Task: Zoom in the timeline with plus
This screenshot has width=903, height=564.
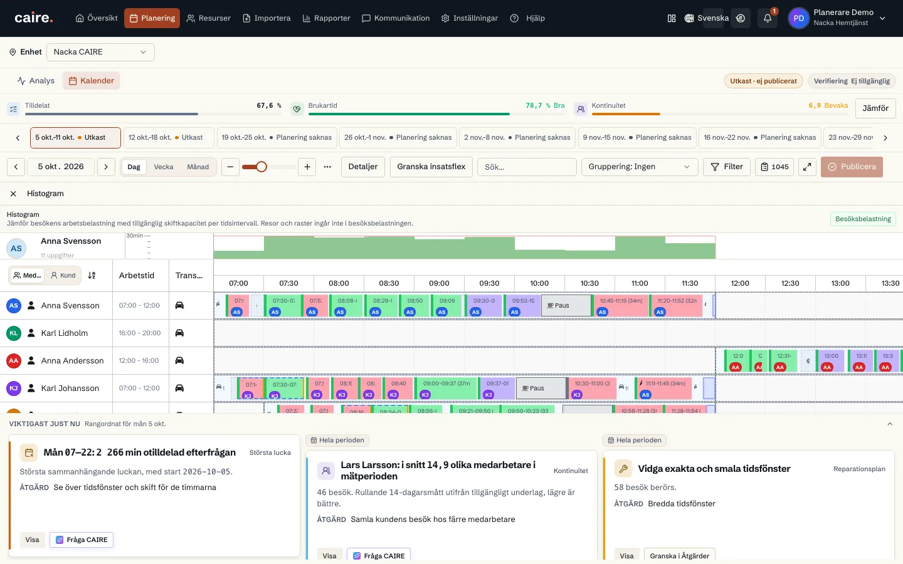Action: tap(307, 167)
